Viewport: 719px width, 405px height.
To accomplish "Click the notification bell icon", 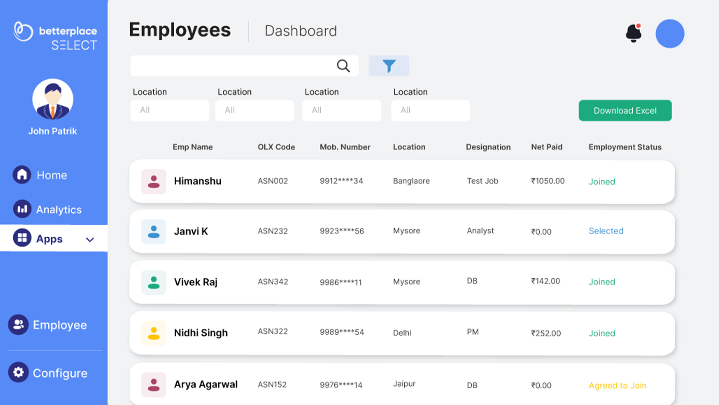I will click(633, 33).
